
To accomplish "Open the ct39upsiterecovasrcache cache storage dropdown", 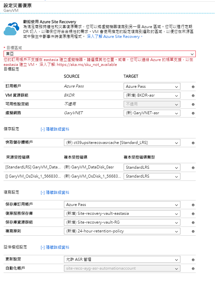I will (x=122, y=143).
